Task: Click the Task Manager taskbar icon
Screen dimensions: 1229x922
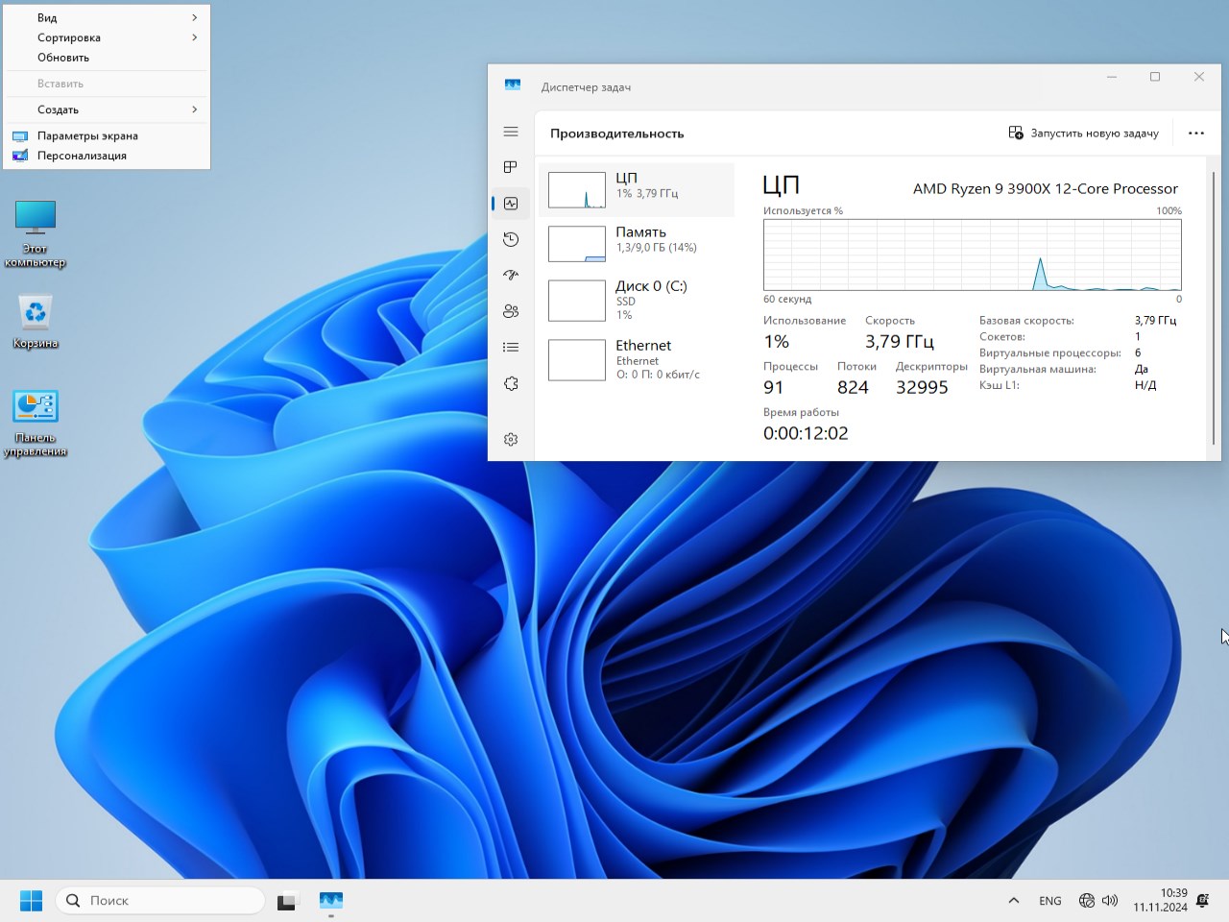Action: pos(331,901)
